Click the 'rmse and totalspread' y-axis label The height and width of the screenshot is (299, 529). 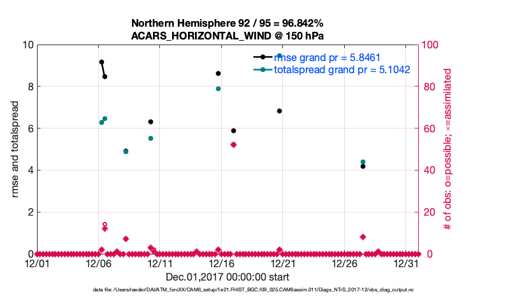pyautogui.click(x=15, y=149)
